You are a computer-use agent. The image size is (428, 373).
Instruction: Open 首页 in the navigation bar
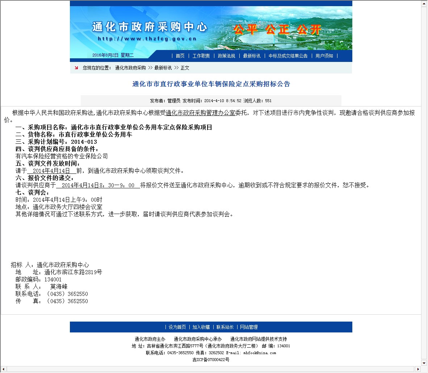(x=180, y=56)
